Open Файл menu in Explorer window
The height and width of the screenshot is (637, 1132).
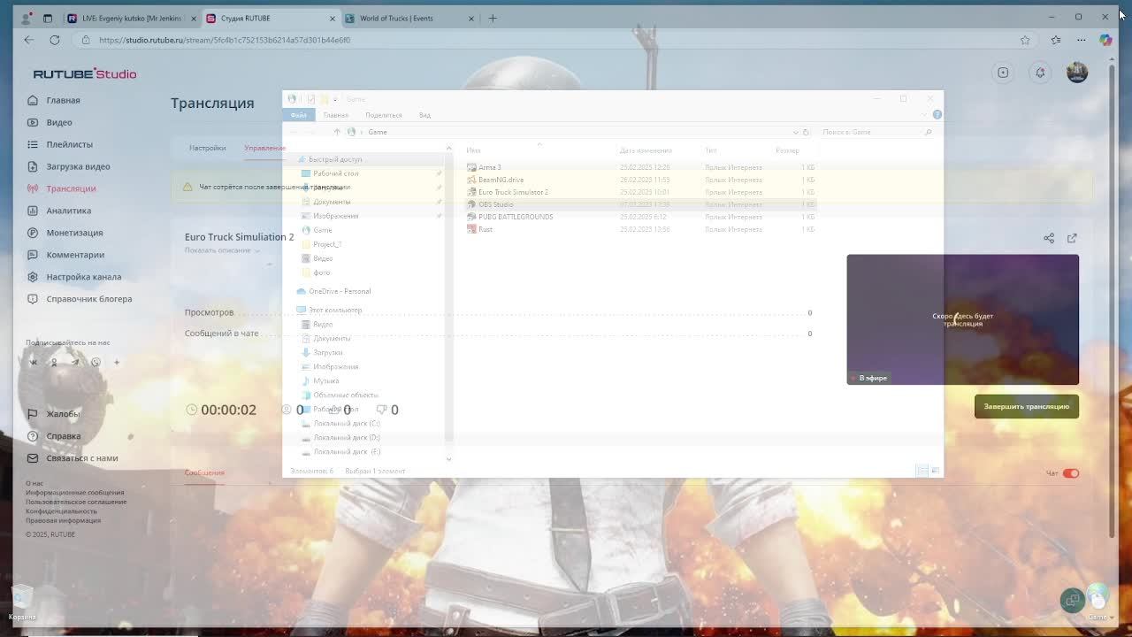tap(299, 115)
